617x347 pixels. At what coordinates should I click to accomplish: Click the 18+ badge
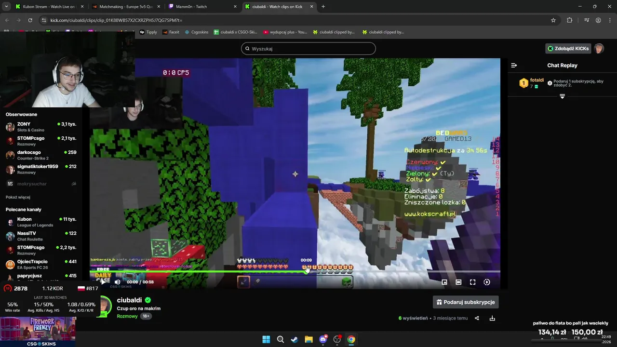[146, 316]
